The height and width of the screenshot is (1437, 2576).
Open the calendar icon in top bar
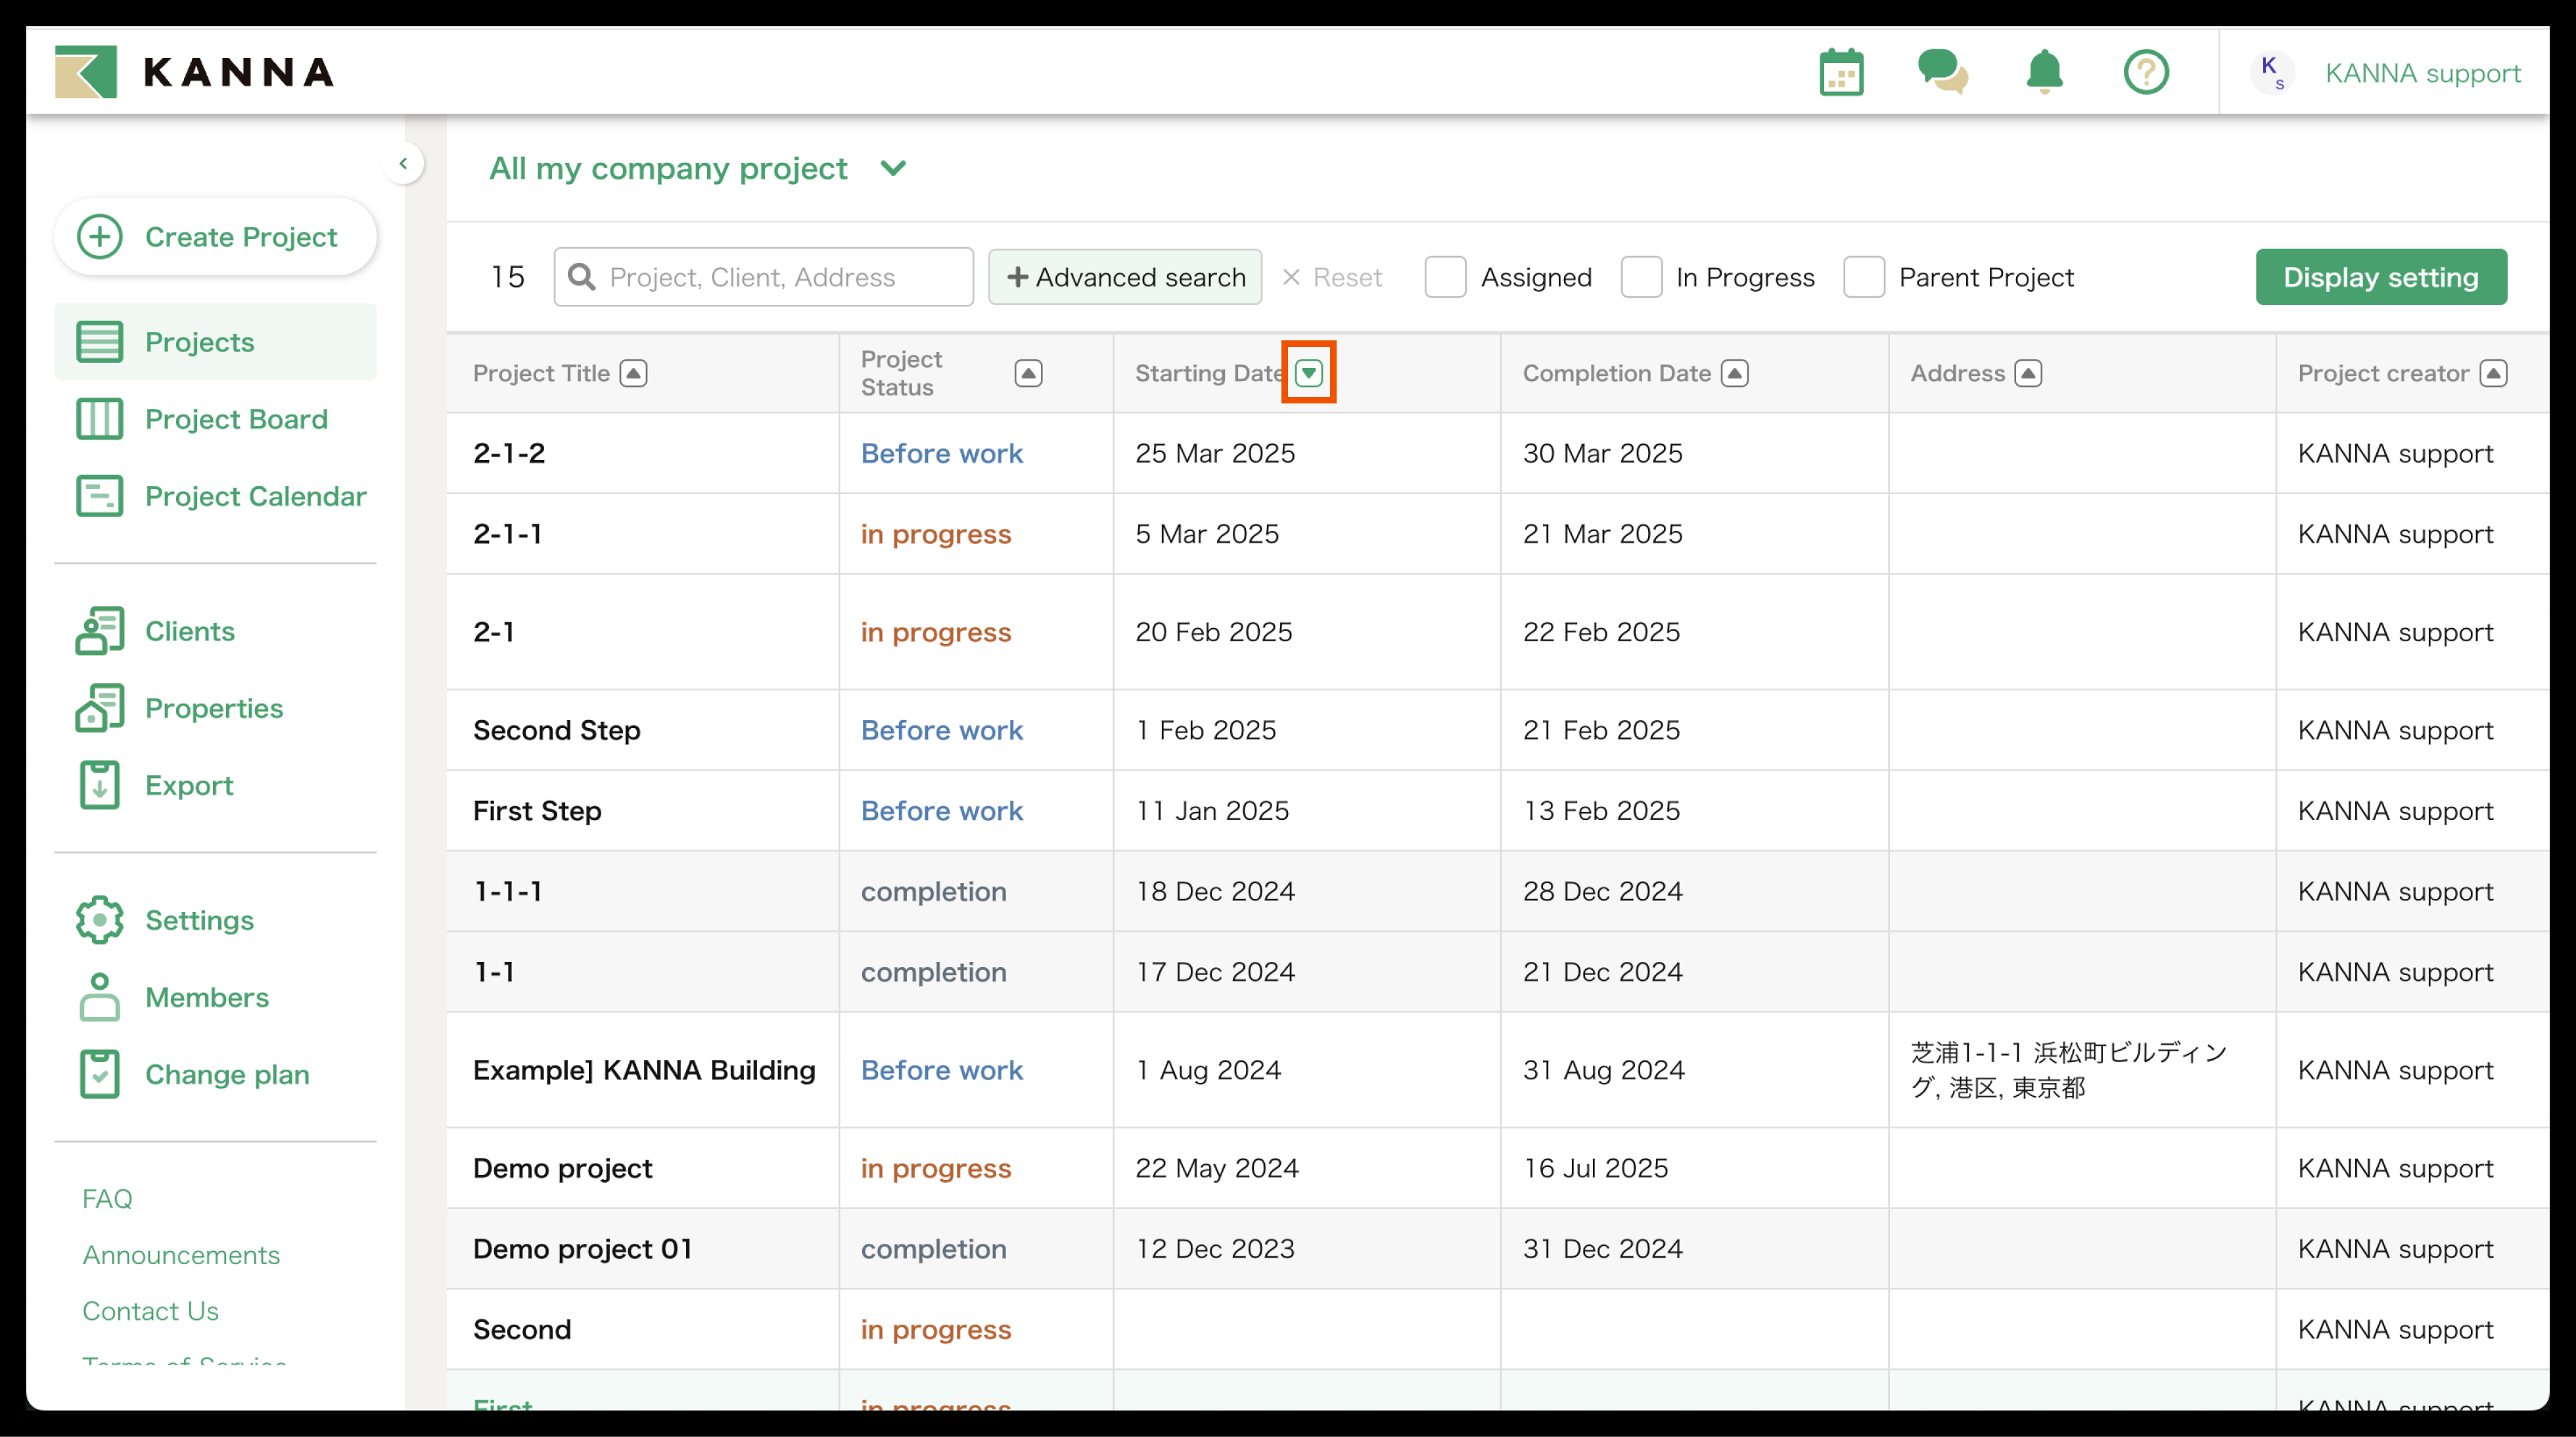[1840, 72]
